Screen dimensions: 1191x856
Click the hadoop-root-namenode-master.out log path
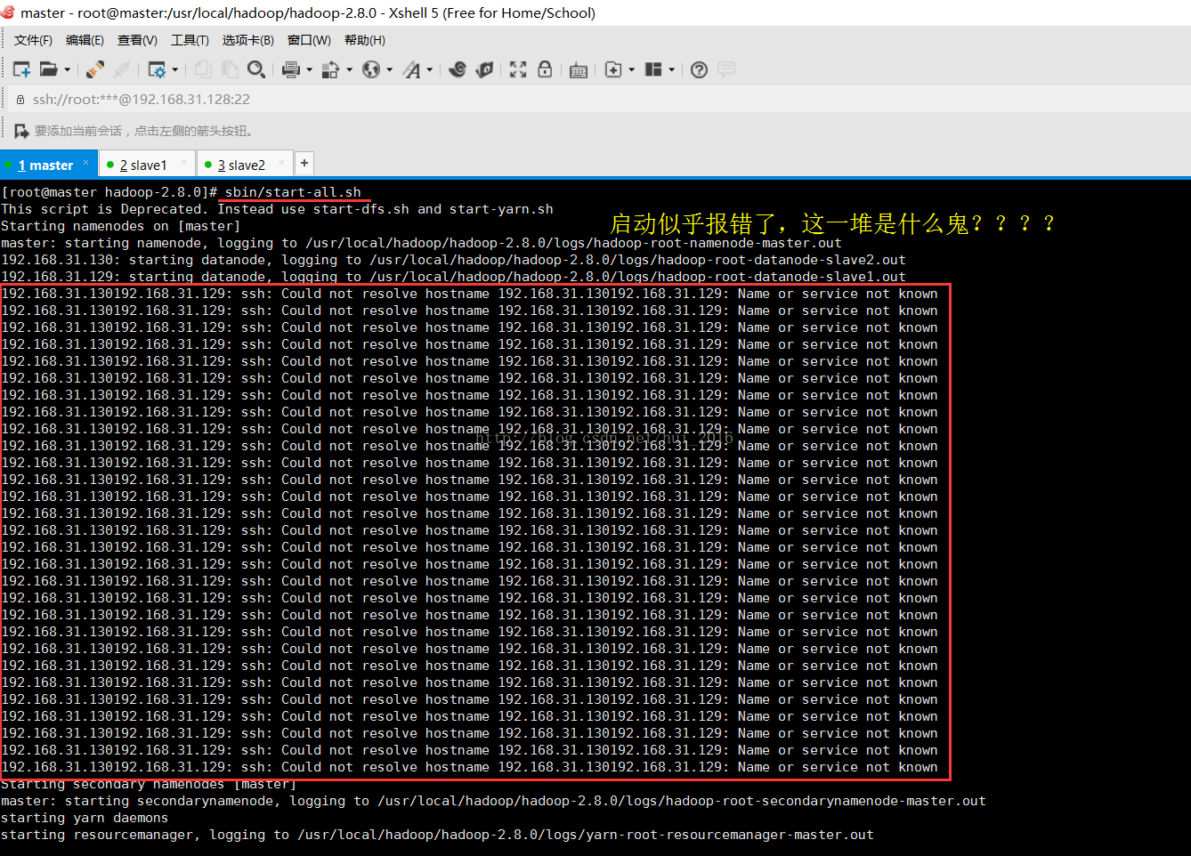[573, 243]
